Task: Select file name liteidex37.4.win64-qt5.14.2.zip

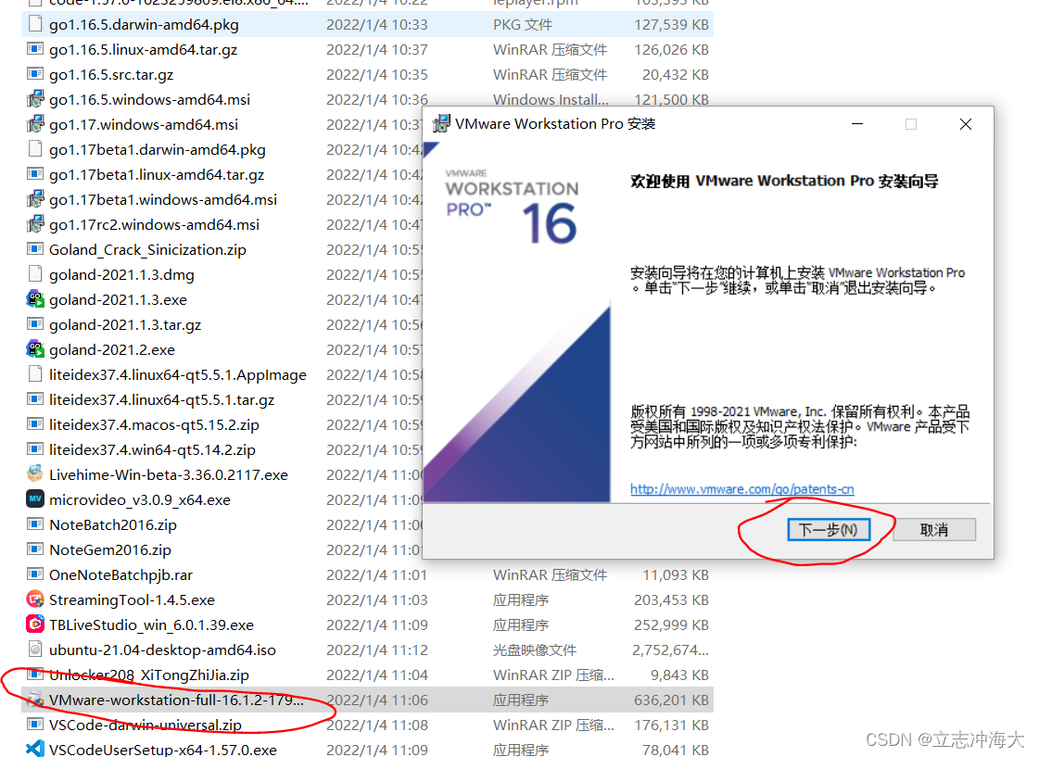Action: (x=152, y=449)
